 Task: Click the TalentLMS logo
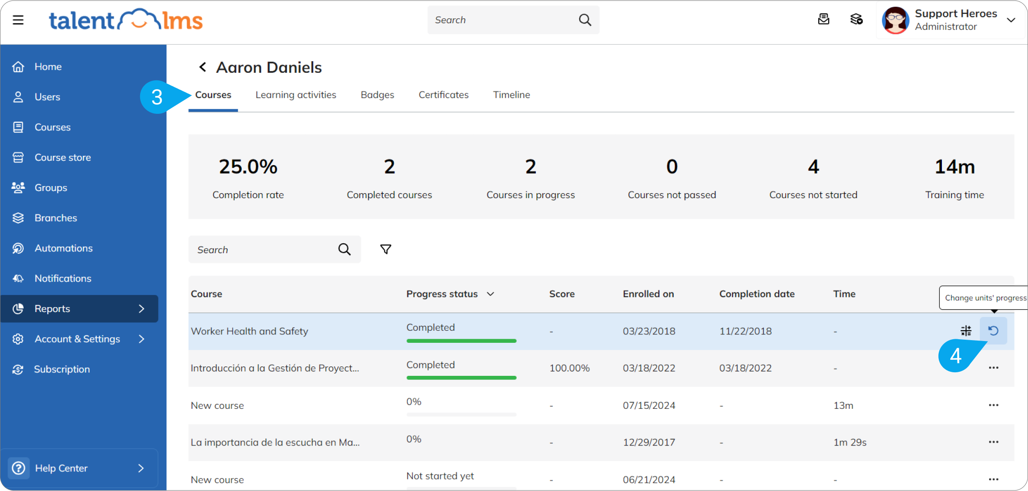click(126, 20)
